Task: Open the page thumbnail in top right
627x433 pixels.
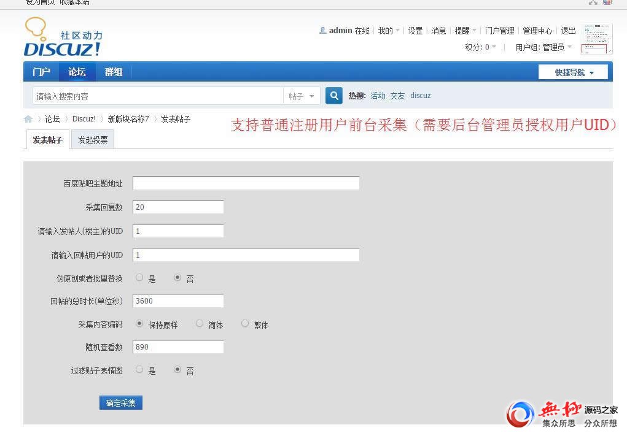Action: coord(596,39)
